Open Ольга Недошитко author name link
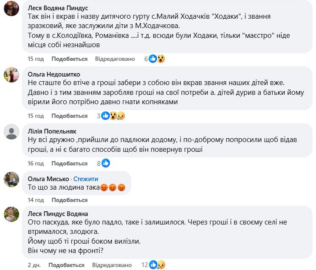 (54, 74)
